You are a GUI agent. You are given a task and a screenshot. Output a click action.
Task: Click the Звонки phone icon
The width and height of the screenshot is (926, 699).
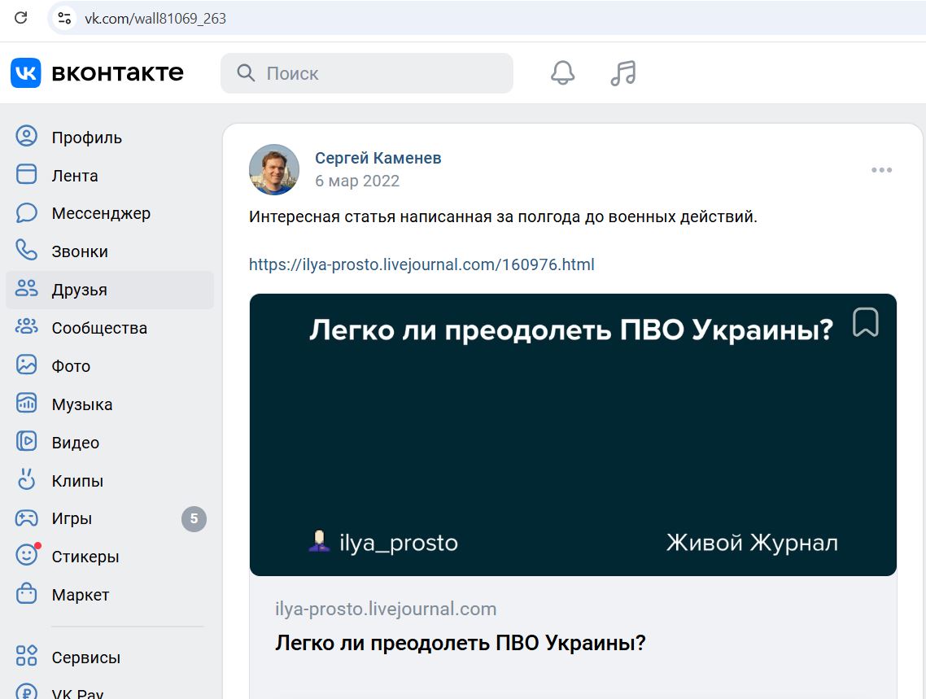click(x=26, y=251)
